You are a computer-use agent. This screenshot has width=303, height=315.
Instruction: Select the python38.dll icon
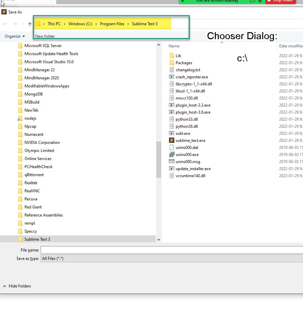pos(172,126)
